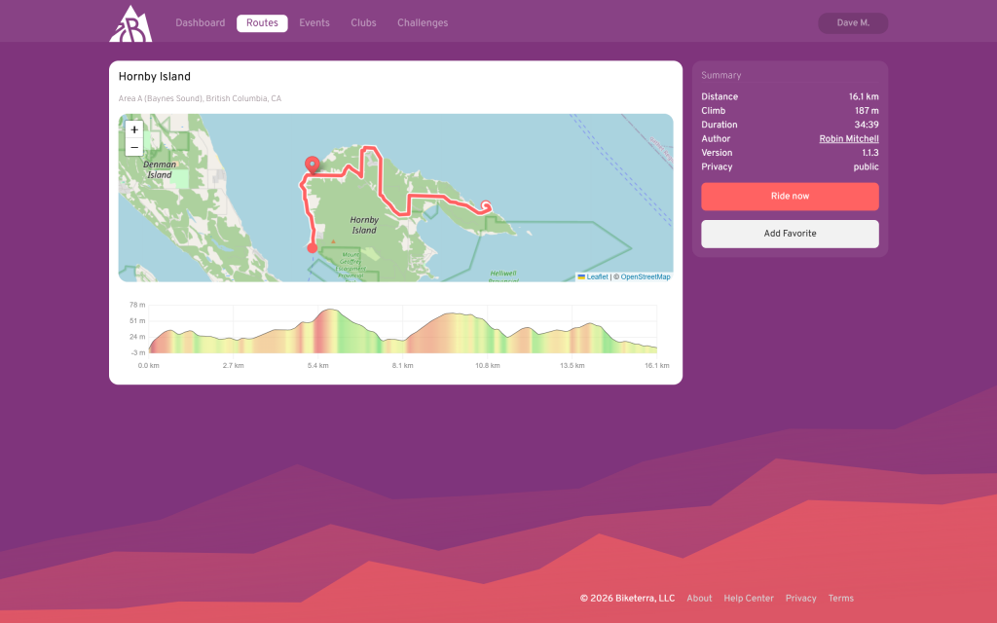Viewport: 997px width, 623px height.
Task: Open the OpenStreetMap attribution link
Action: (646, 277)
